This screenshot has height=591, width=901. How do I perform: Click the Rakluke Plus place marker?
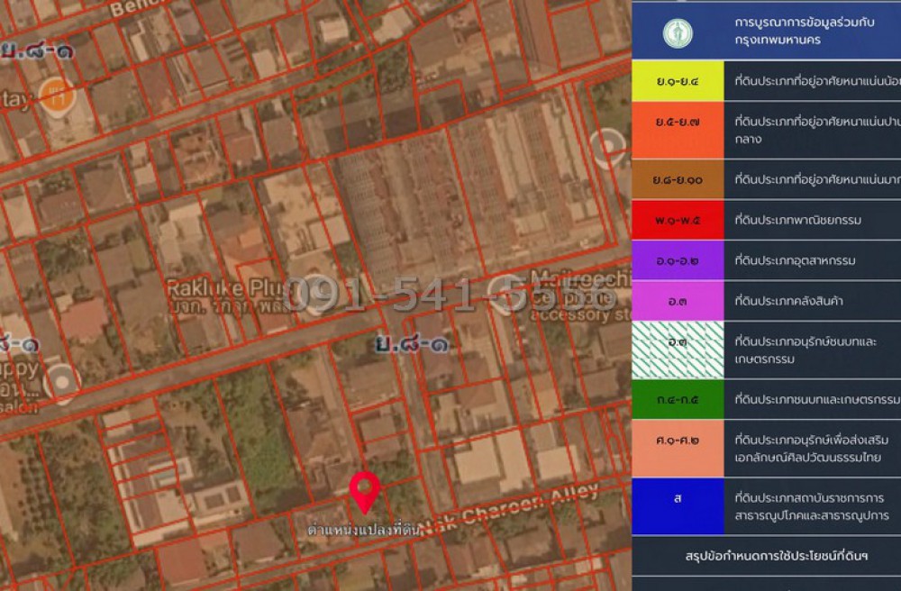(313, 295)
